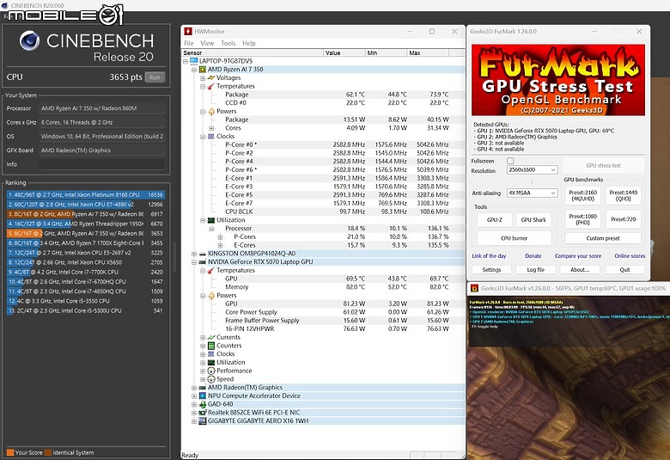Expand the P-Cores utilization node
The height and width of the screenshot is (460, 670).
tap(220, 236)
